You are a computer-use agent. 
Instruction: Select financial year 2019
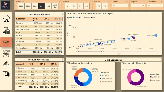coord(28,6)
